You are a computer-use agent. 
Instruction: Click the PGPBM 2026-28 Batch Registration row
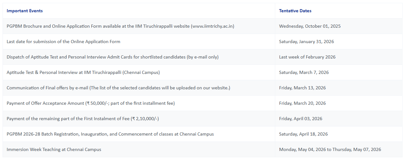point(203,134)
